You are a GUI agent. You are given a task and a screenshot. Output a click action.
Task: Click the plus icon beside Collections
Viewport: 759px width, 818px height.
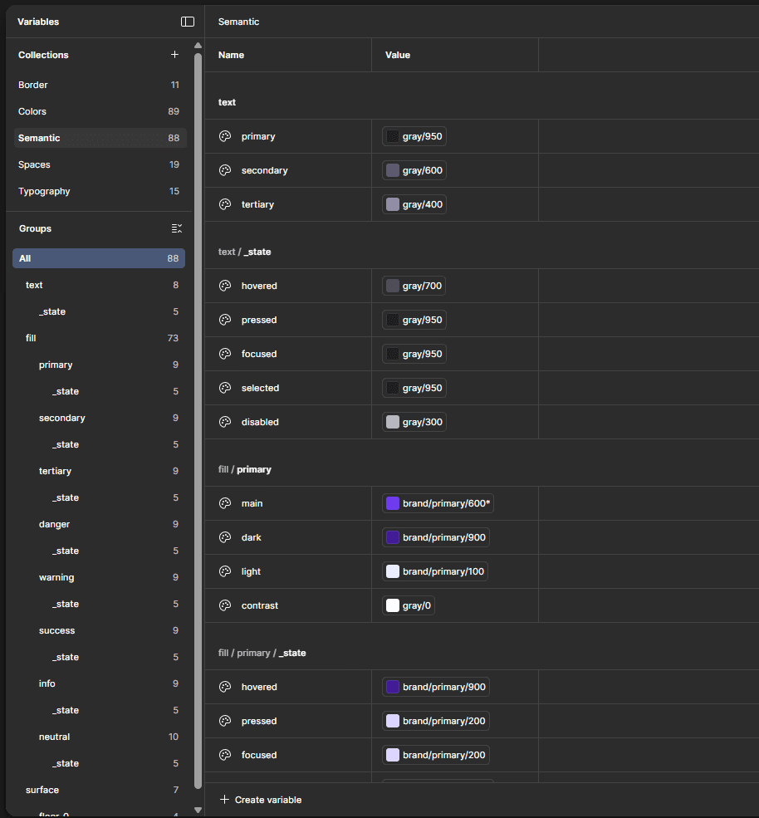tap(174, 54)
